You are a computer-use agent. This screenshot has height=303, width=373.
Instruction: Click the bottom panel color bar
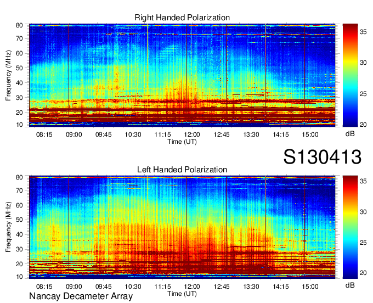click(x=350, y=227)
